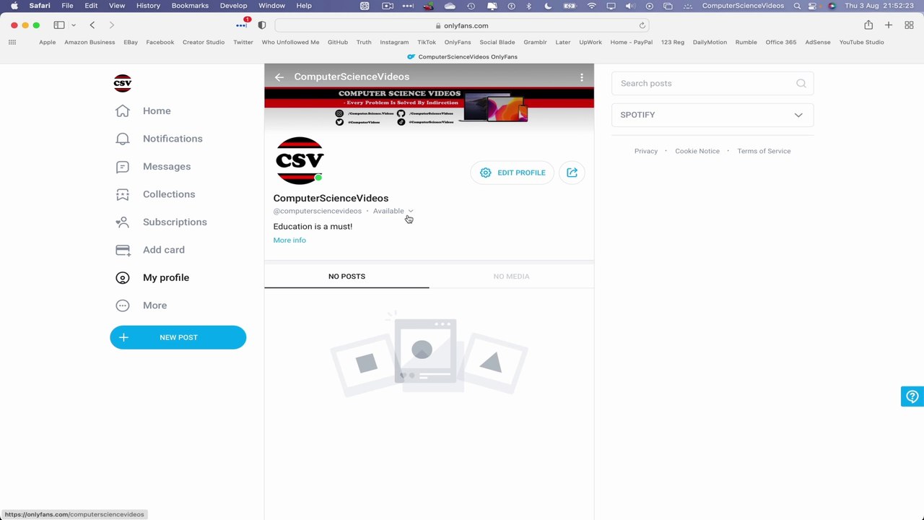Open the Bookmarks menu
This screenshot has width=924, height=520.
pyautogui.click(x=190, y=6)
